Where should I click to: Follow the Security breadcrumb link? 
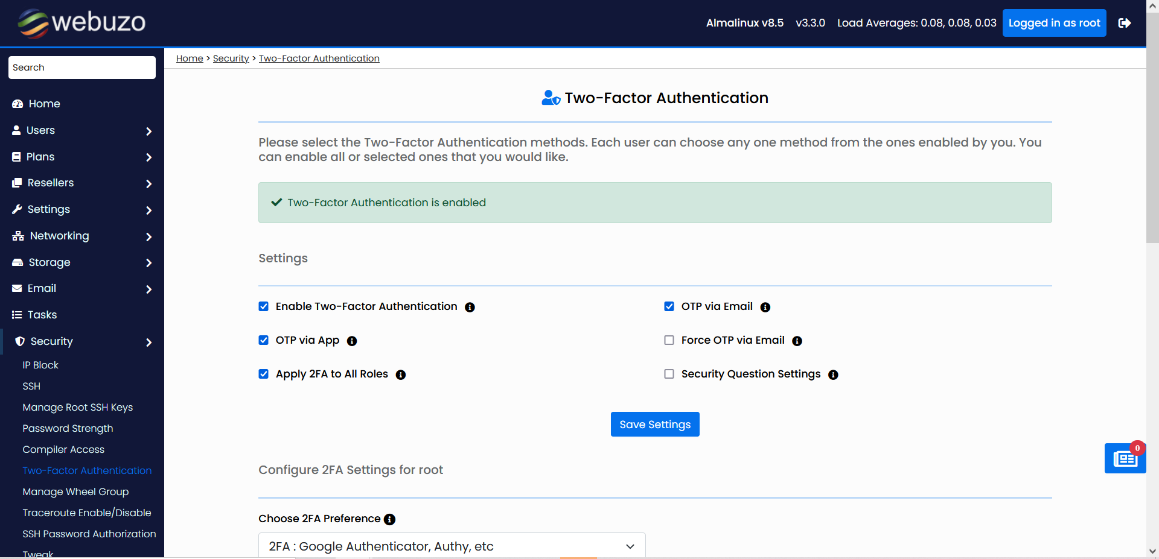pyautogui.click(x=231, y=58)
